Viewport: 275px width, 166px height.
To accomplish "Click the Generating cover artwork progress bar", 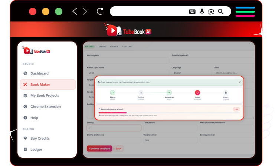I will click(169, 113).
